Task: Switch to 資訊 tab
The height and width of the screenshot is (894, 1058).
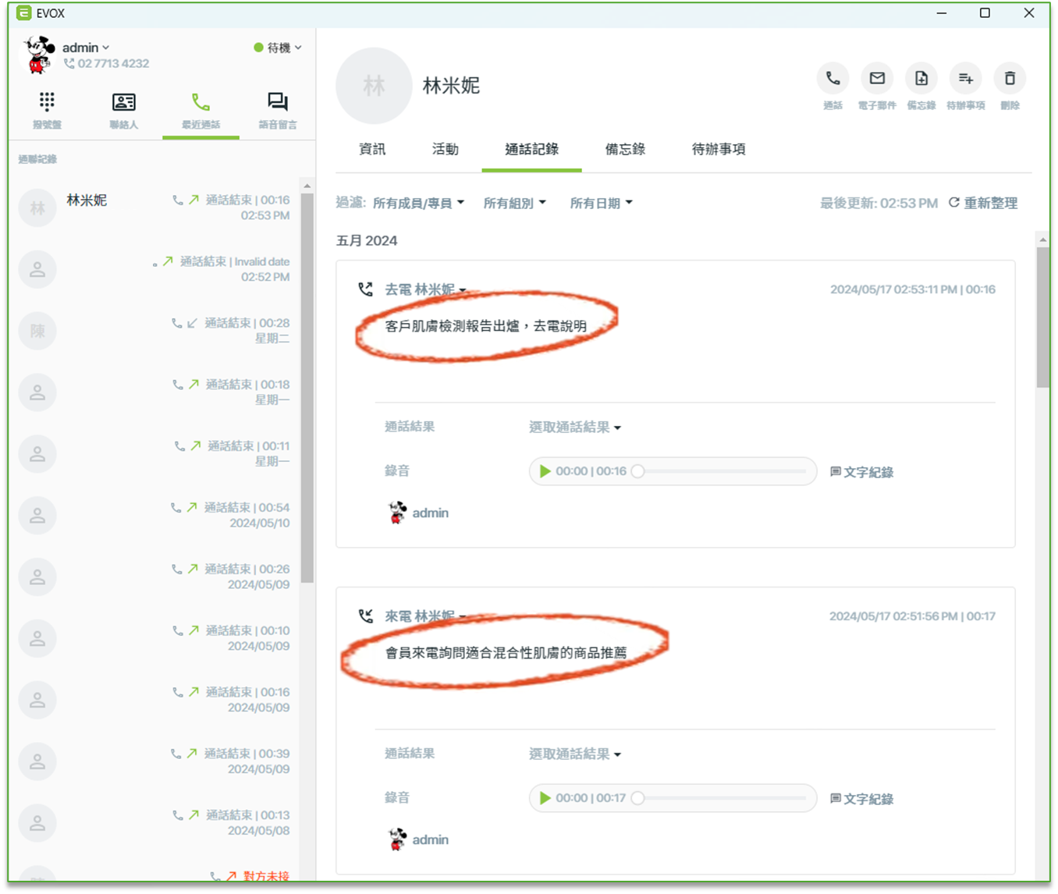Action: [x=372, y=149]
